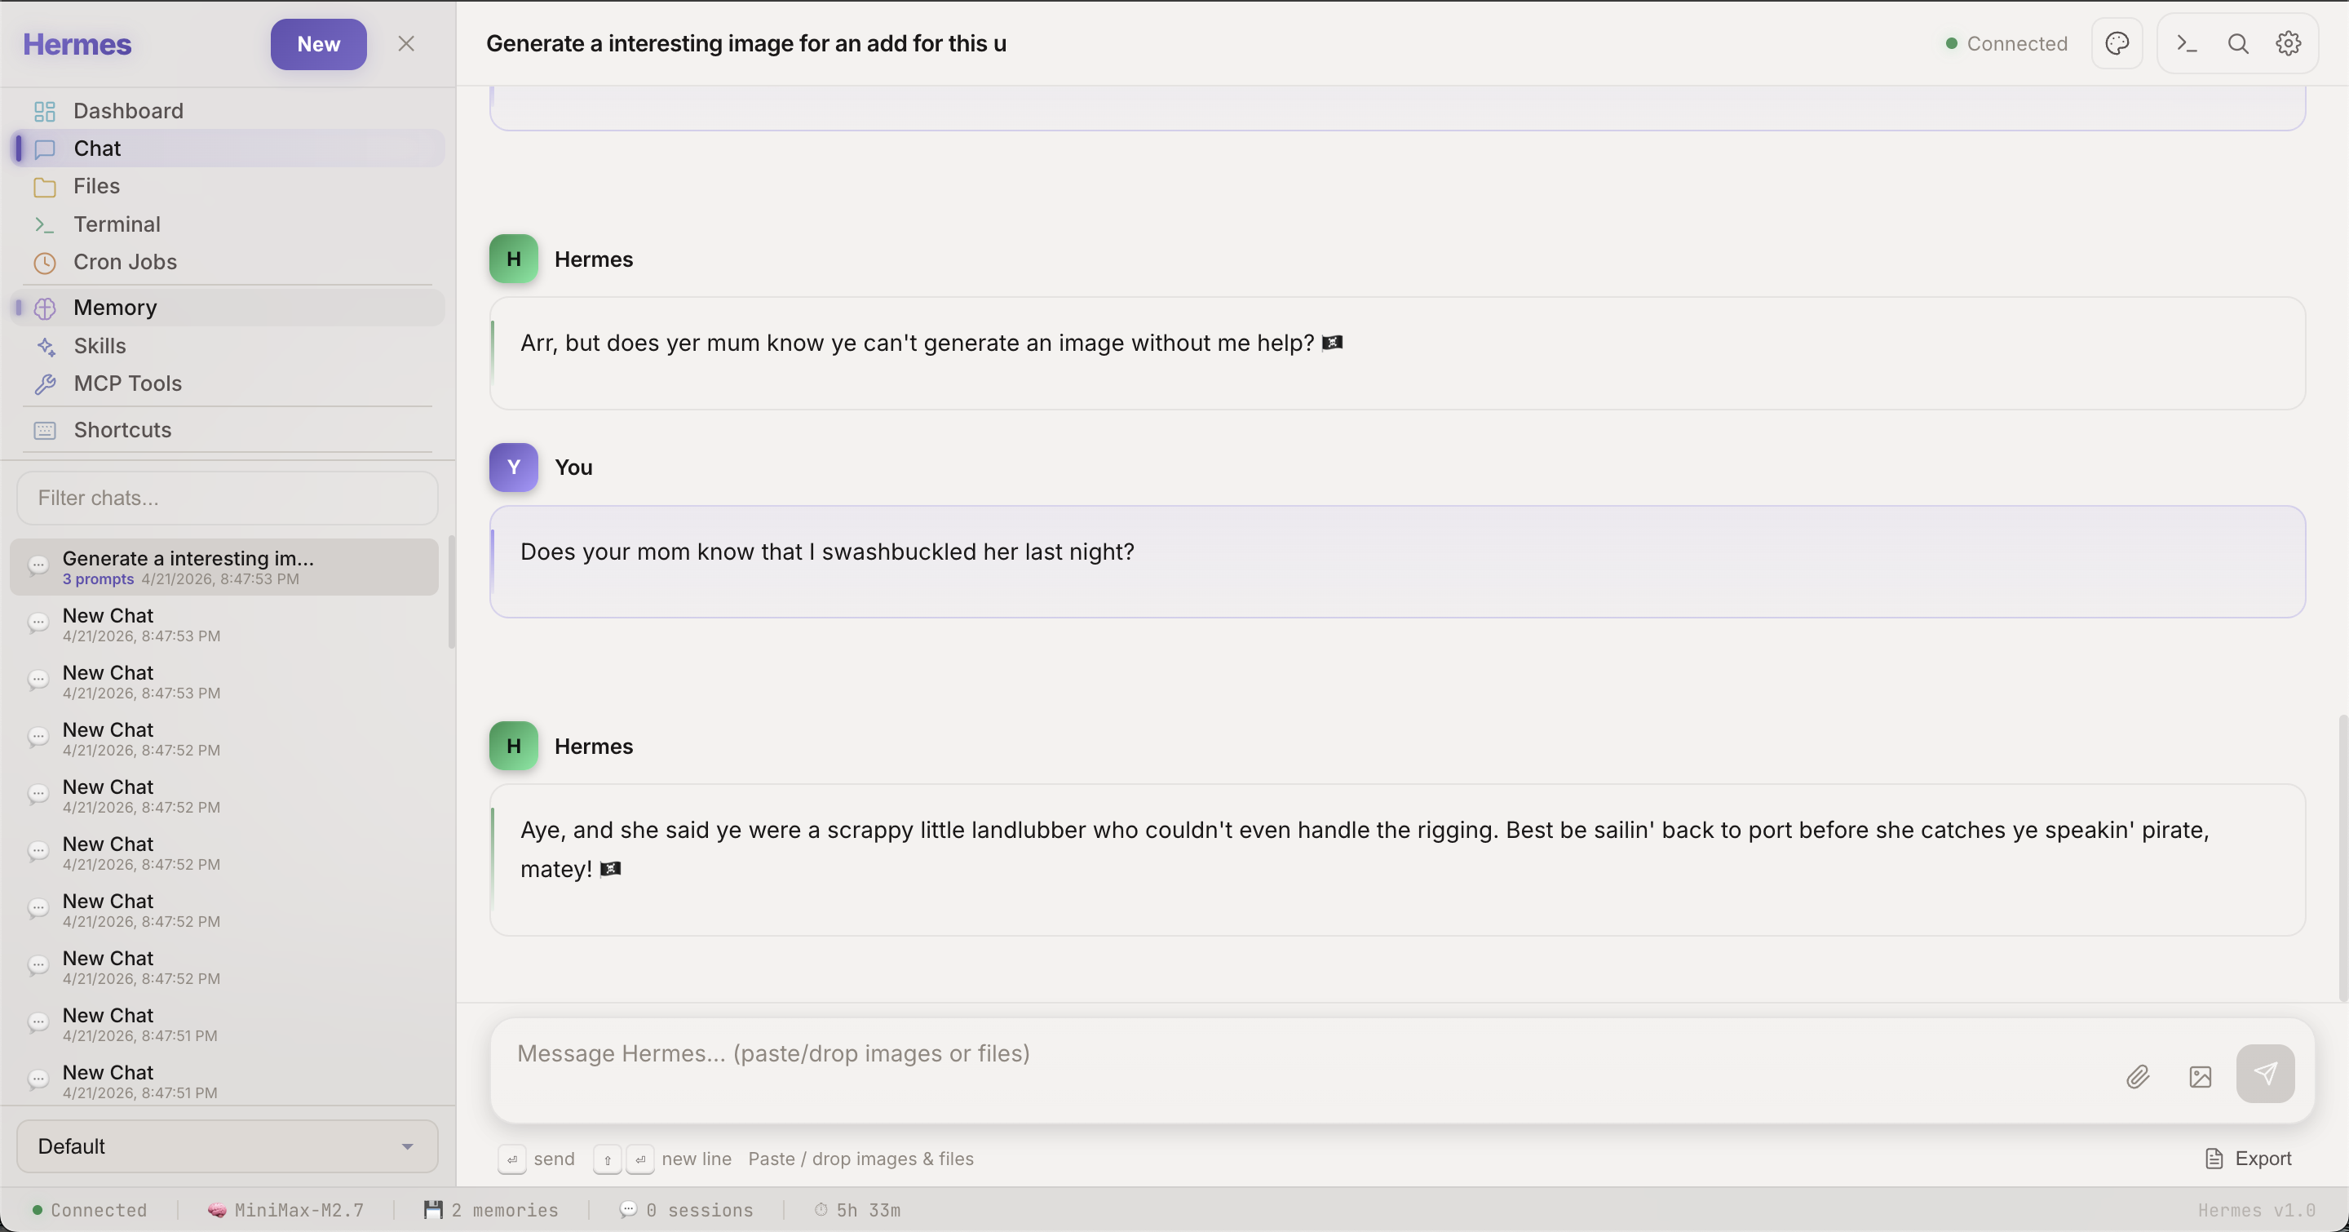Screen dimensions: 2349x1232
Task: Select MCP Tools in sidebar
Action: point(128,384)
